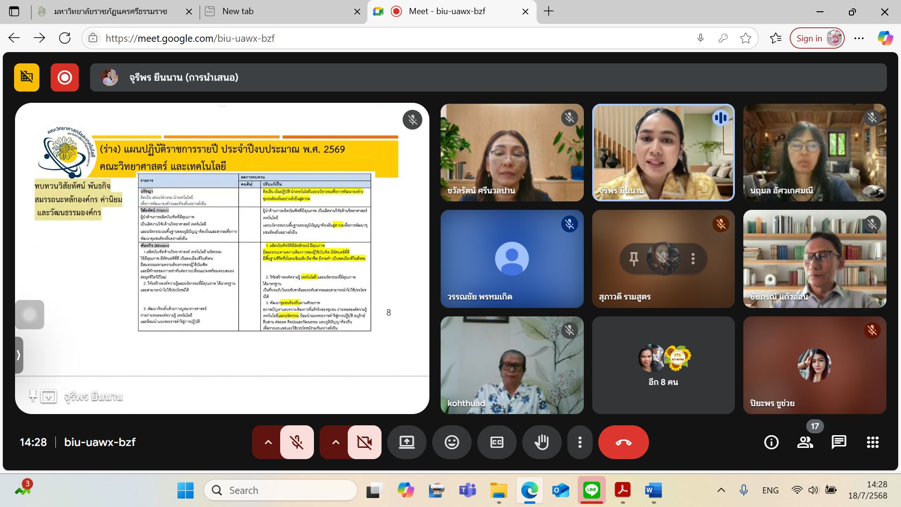Expand video settings arrow beside camera
Image resolution: width=901 pixels, height=507 pixels.
click(336, 442)
